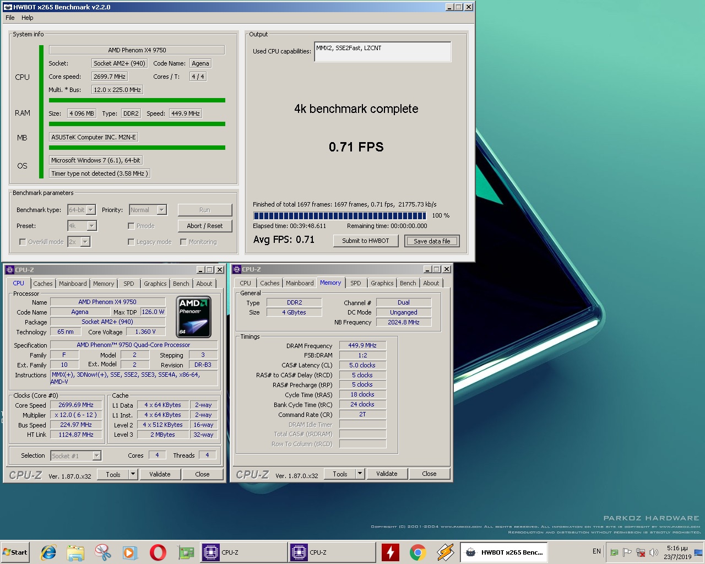Click Validate in CPU-Z Memory window

(x=387, y=474)
